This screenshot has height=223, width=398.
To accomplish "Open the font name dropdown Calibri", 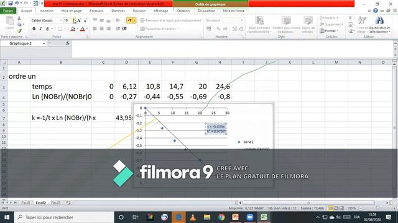I will 61,20.
